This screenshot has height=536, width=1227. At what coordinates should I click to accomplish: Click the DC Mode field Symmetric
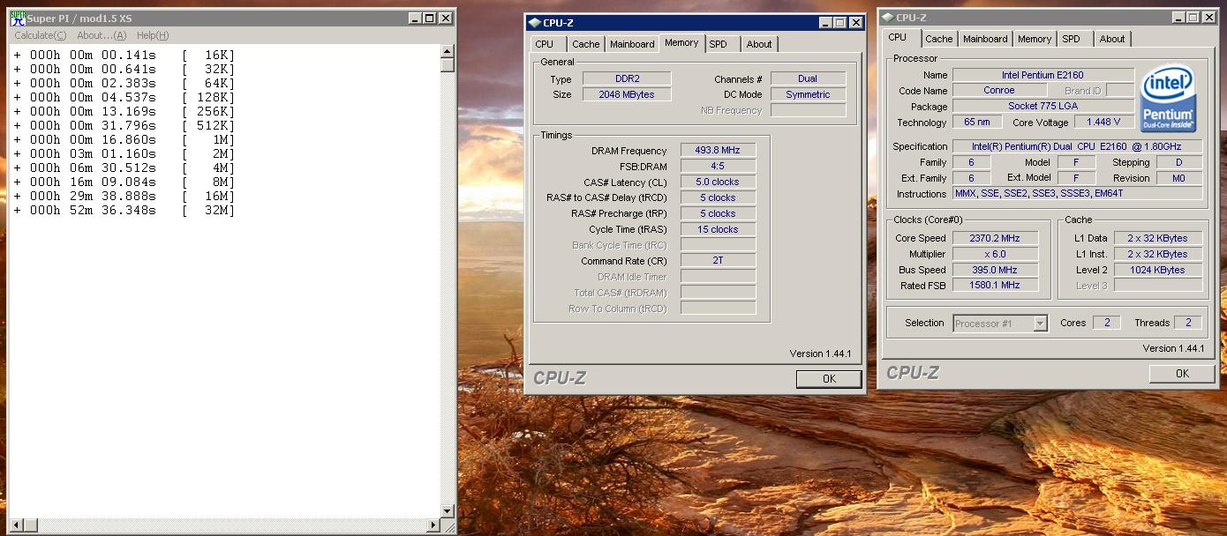(x=808, y=94)
